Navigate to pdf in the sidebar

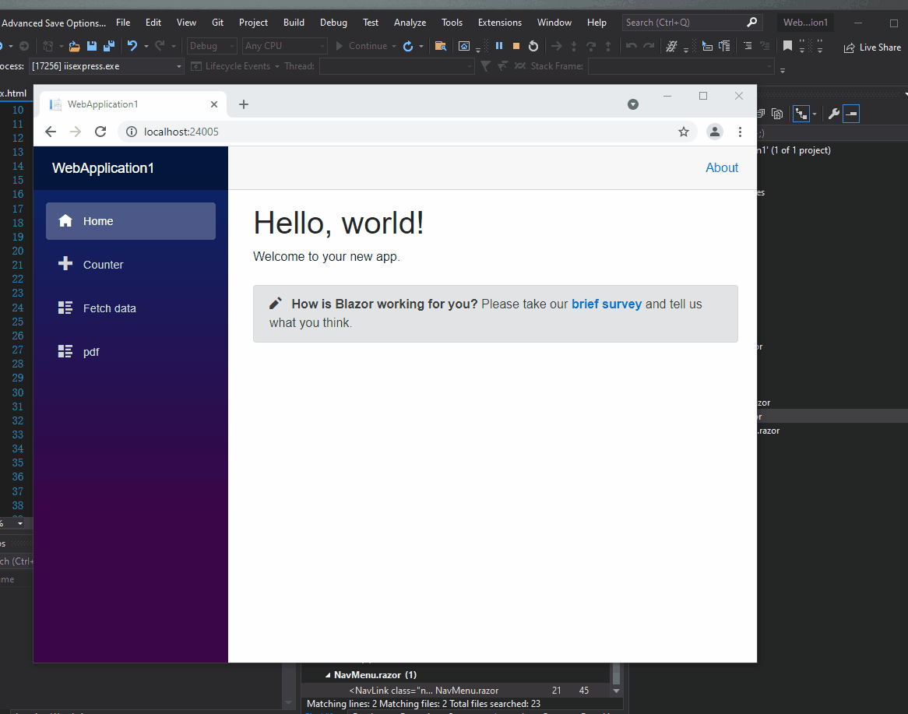point(131,351)
